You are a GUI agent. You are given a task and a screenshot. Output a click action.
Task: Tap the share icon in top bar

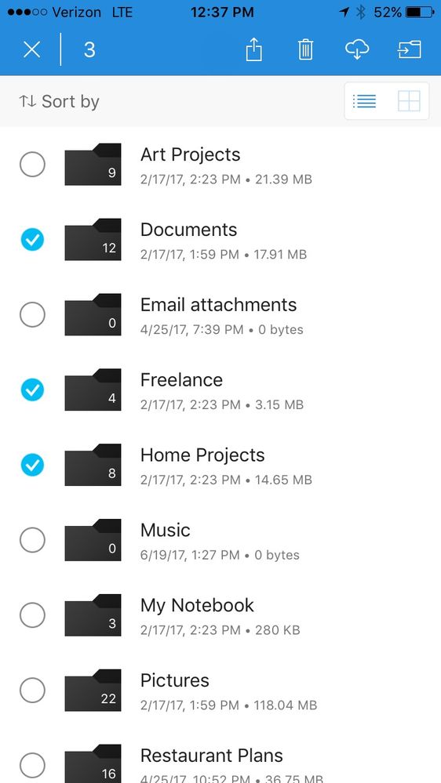pyautogui.click(x=254, y=50)
